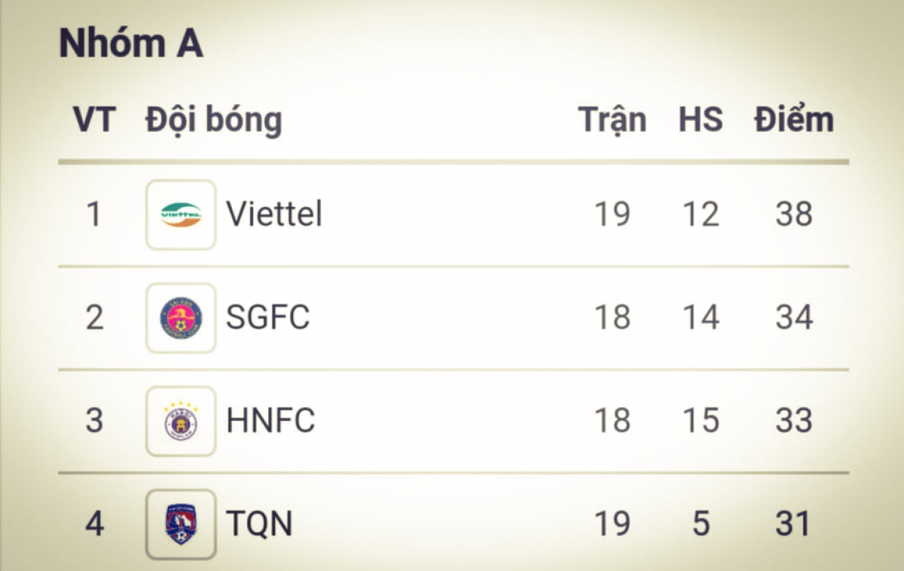904x571 pixels.
Task: Sort by the Trận column header
Action: click(x=612, y=121)
